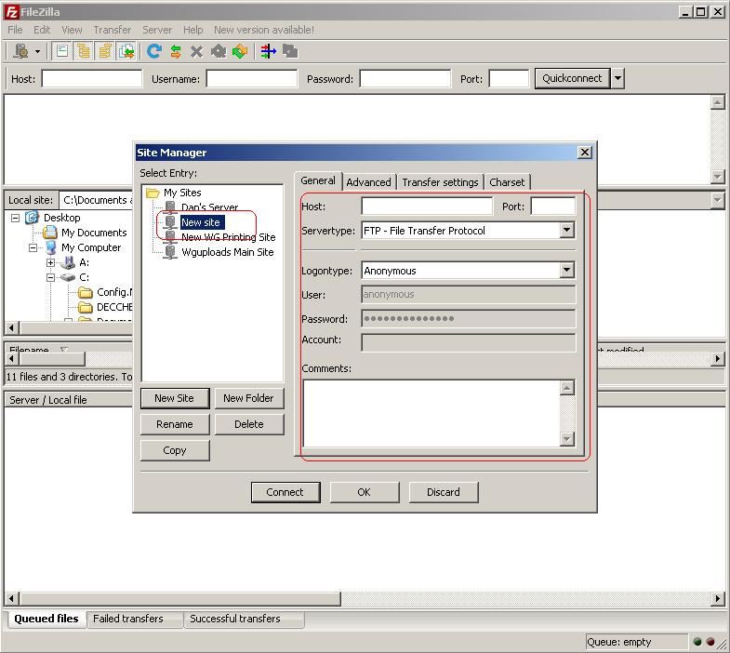Click FileZilla logo in title bar
The image size is (730, 653).
coord(11,12)
